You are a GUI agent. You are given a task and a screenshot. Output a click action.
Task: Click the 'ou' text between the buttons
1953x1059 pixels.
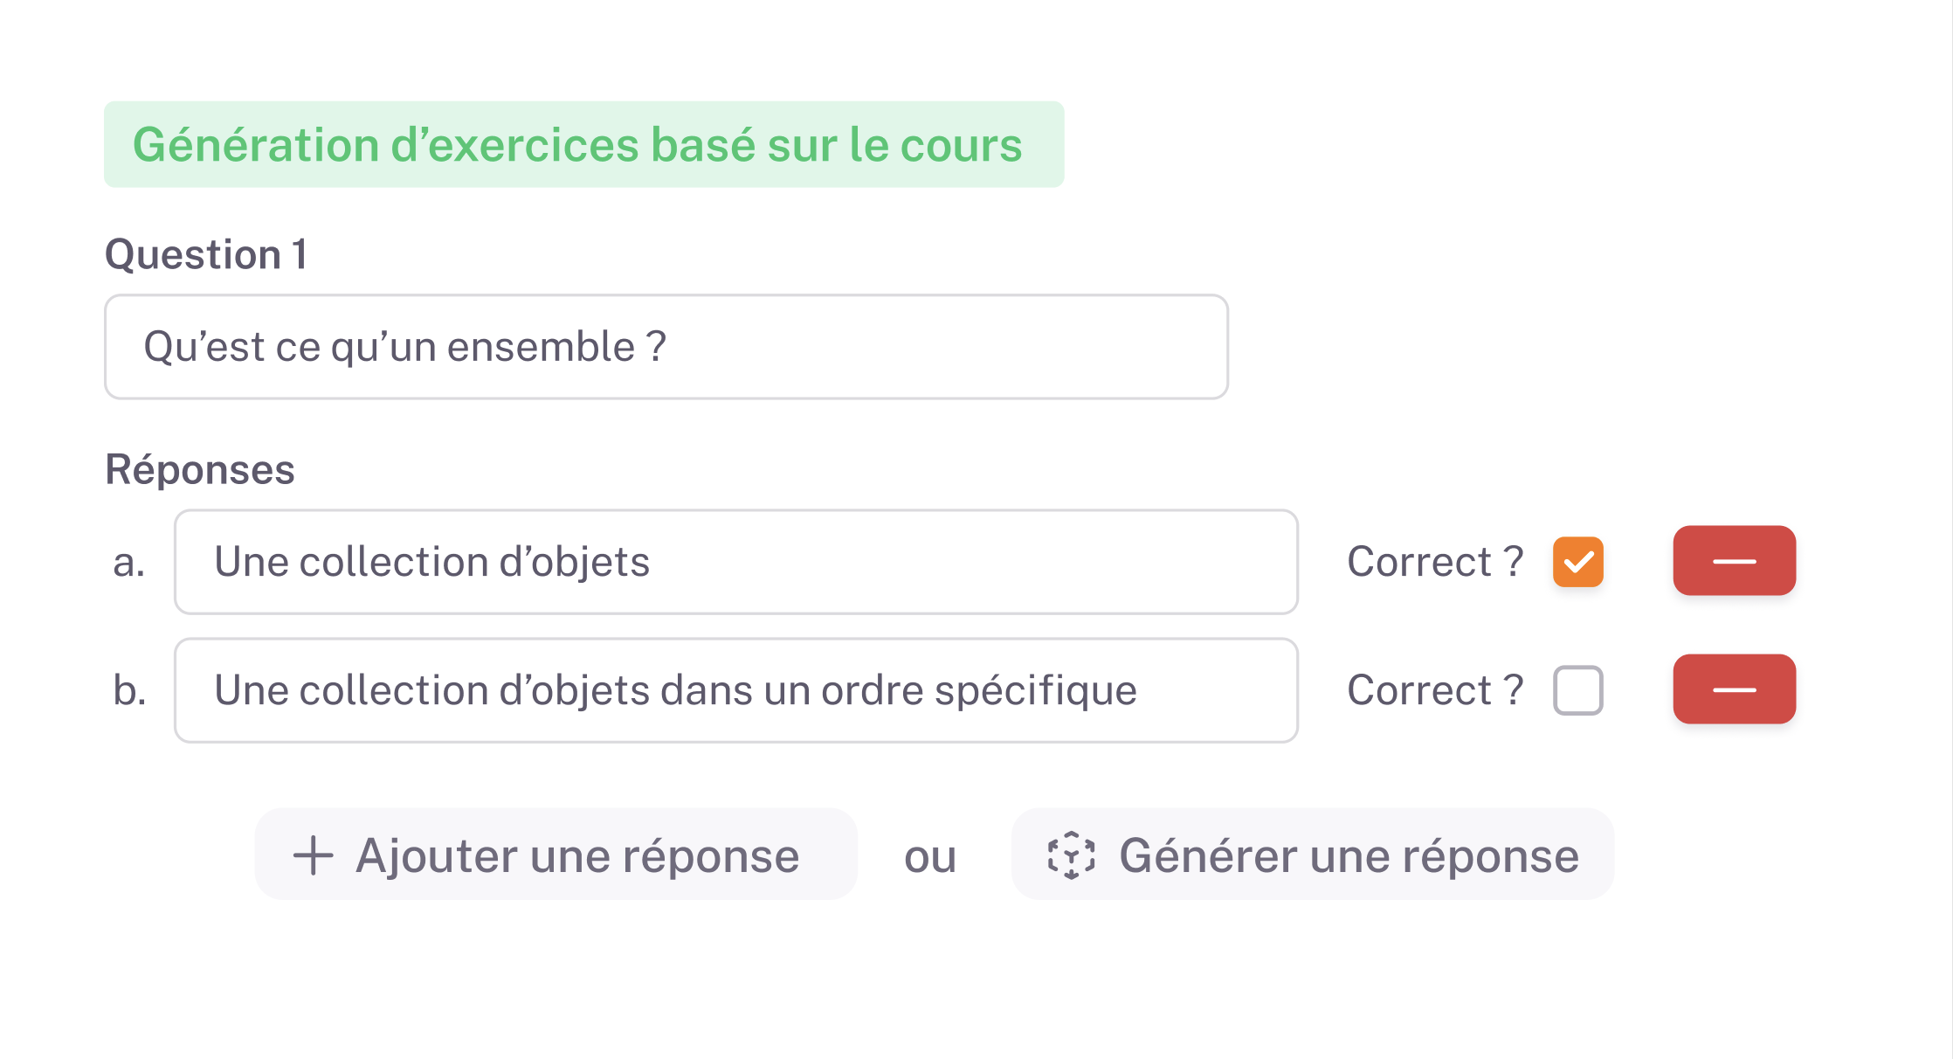pyautogui.click(x=930, y=857)
